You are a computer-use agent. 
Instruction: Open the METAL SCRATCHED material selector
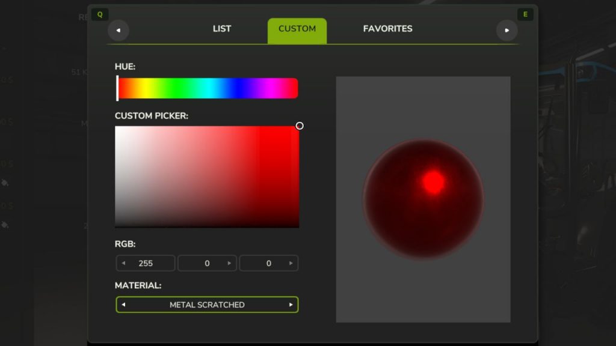(x=207, y=305)
